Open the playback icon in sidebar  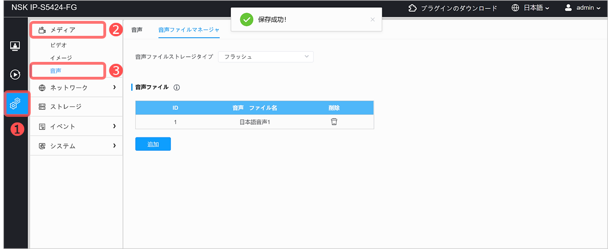15,74
